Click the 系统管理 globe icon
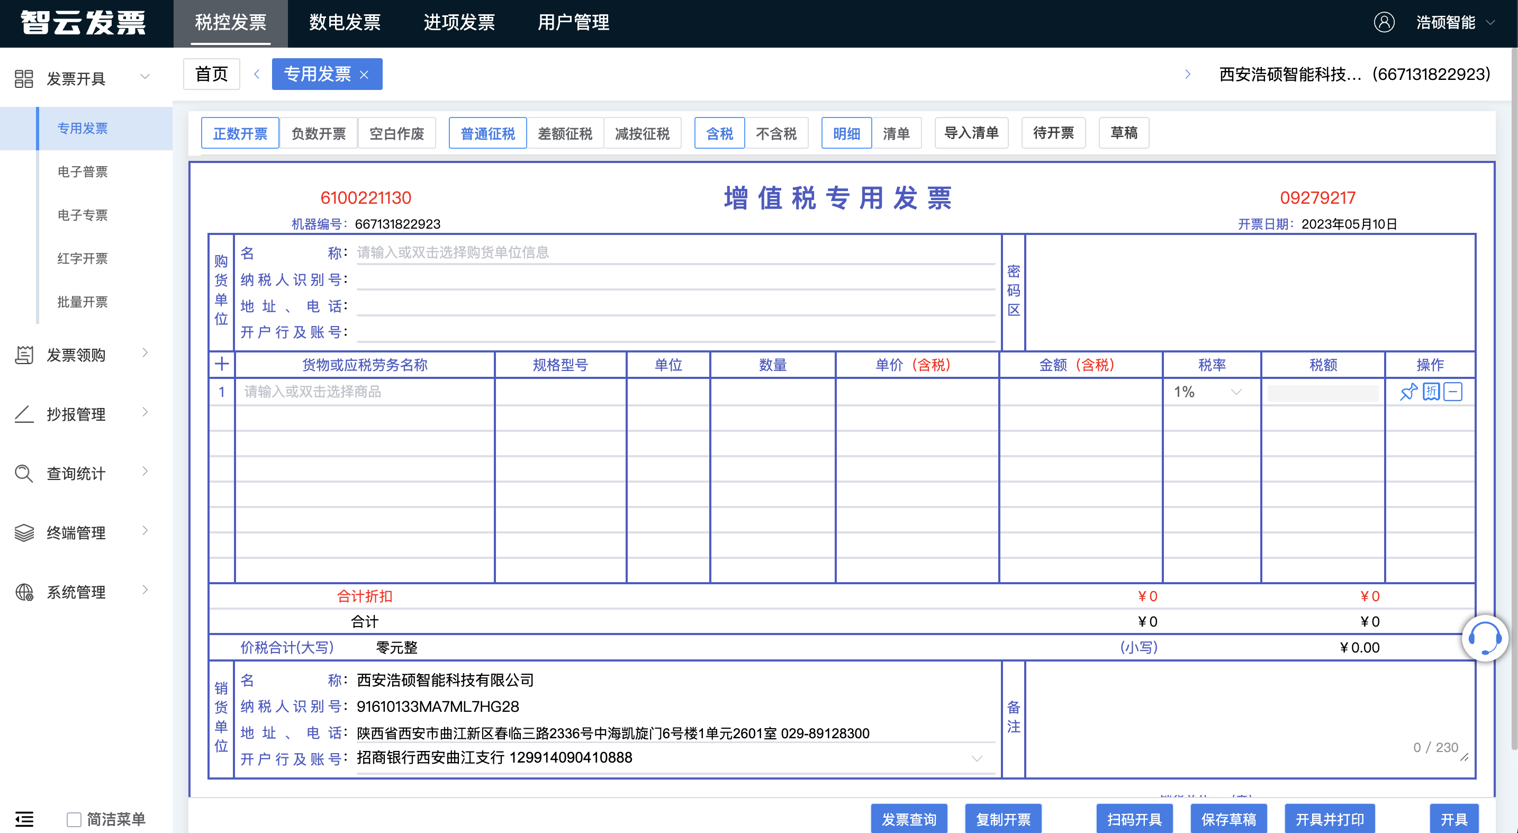 24,592
